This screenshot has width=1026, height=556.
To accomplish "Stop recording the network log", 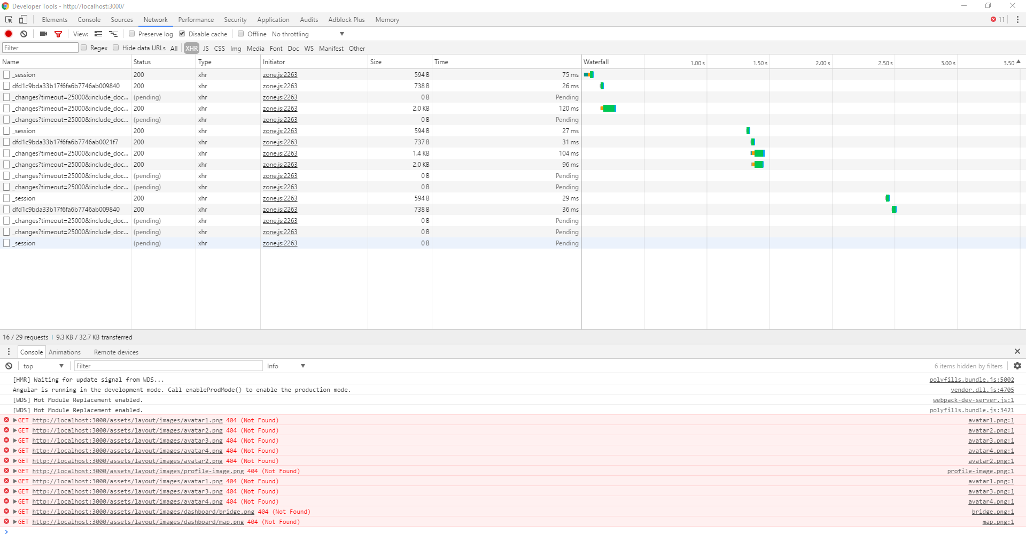I will click(x=8, y=34).
